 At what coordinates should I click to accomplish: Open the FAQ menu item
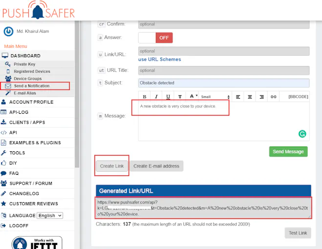[14, 173]
